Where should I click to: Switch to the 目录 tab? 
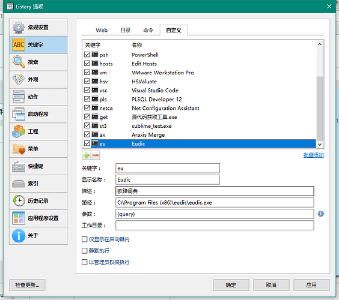(x=126, y=30)
